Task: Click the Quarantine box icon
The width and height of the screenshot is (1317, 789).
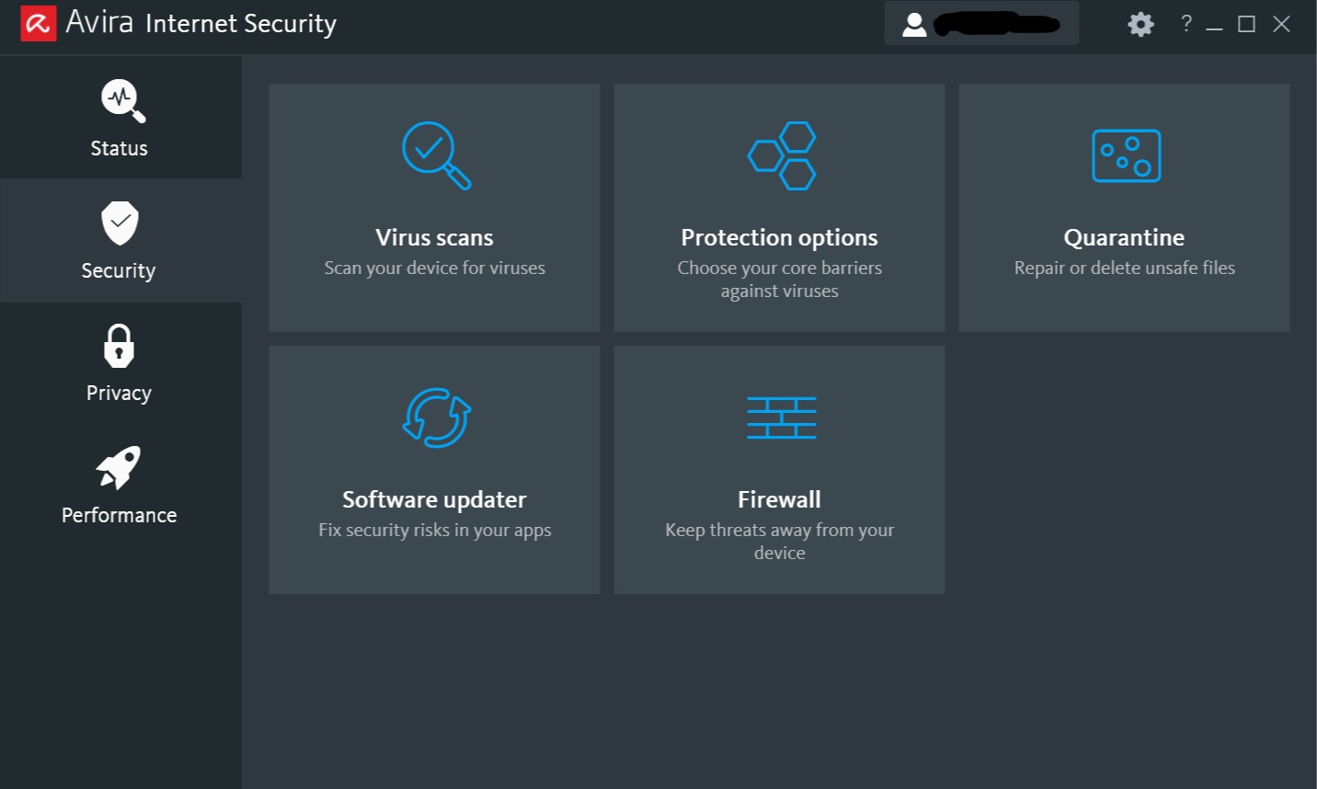Action: pos(1126,155)
